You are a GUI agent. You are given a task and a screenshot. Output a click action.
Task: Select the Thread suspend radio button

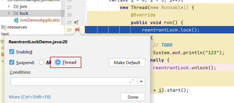pyautogui.click(x=58, y=62)
